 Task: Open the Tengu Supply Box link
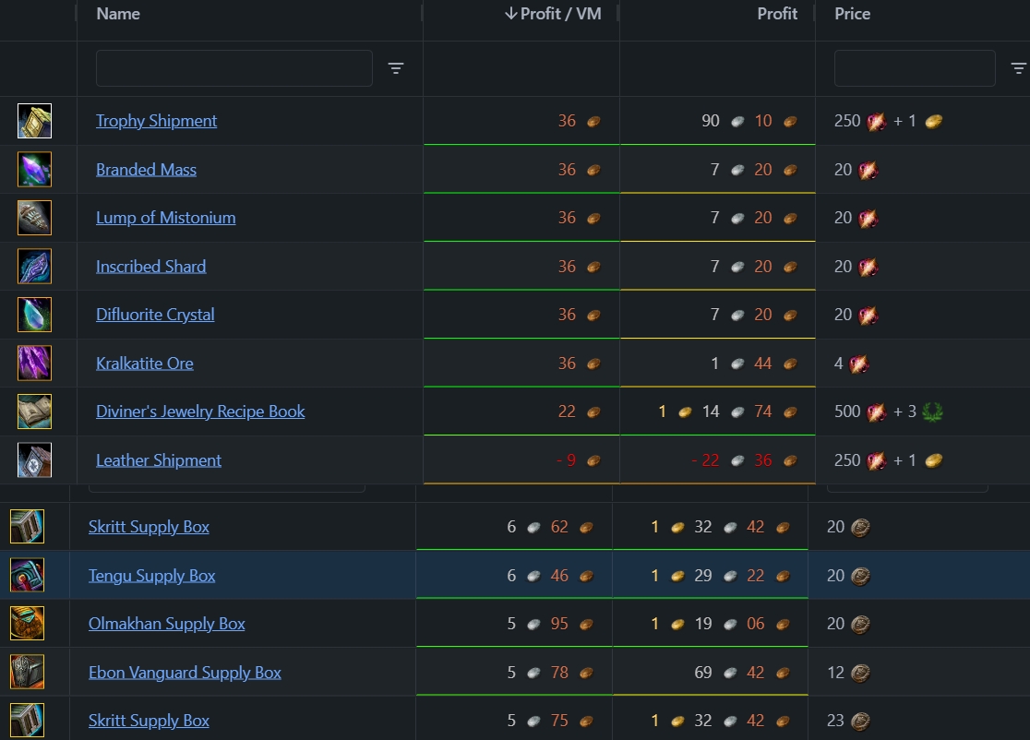click(x=151, y=575)
